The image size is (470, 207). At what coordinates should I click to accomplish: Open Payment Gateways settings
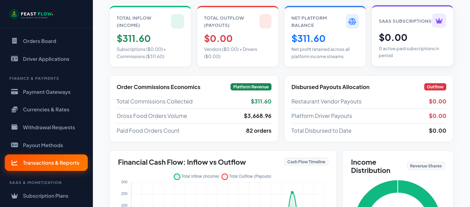tap(46, 92)
